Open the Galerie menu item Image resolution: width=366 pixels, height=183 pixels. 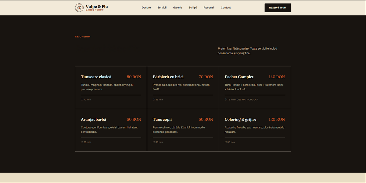[x=178, y=8]
